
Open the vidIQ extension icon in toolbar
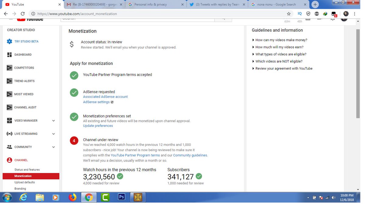[300, 14]
